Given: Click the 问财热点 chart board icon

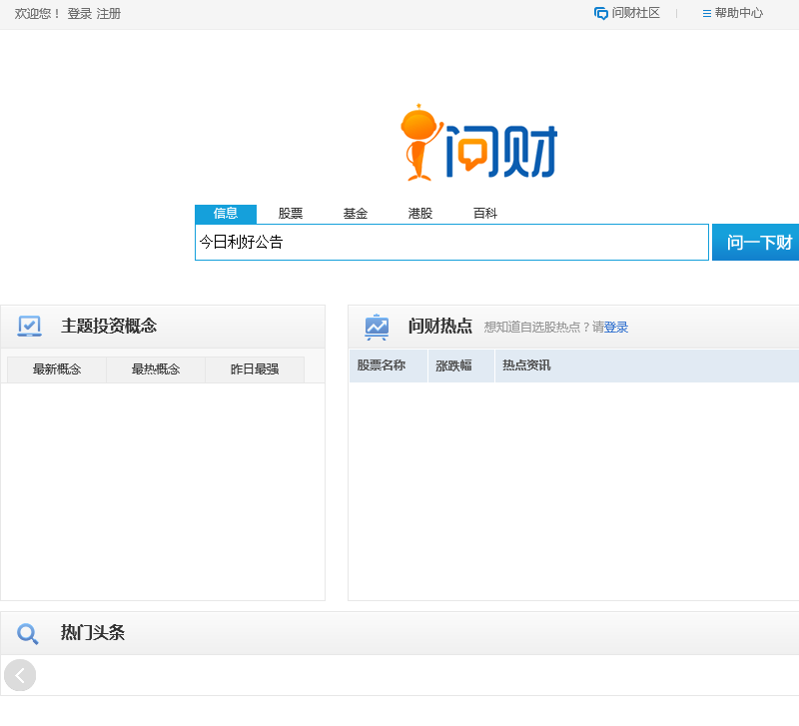Looking at the screenshot, I should click(x=377, y=327).
